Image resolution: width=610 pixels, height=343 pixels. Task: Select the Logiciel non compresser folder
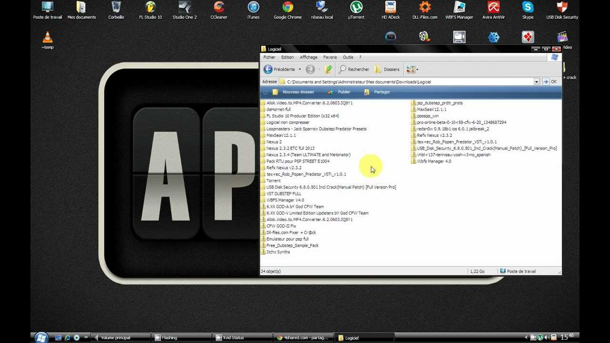point(285,122)
